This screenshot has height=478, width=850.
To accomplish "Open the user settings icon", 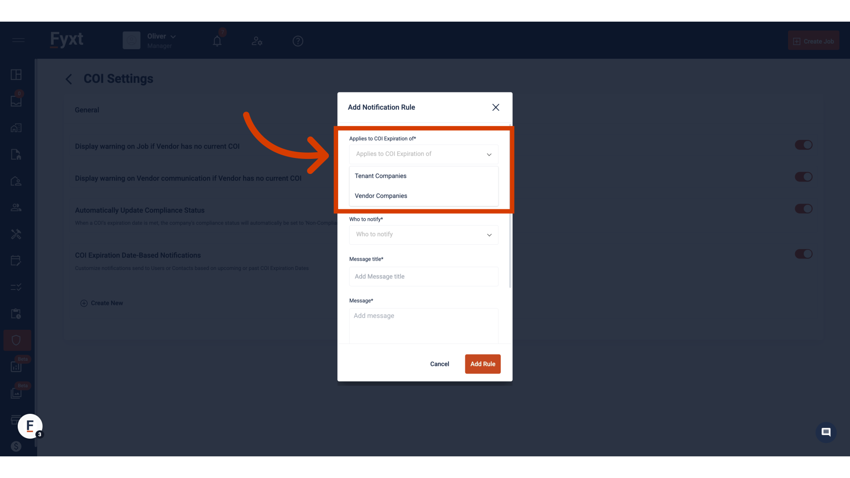I will tap(257, 41).
